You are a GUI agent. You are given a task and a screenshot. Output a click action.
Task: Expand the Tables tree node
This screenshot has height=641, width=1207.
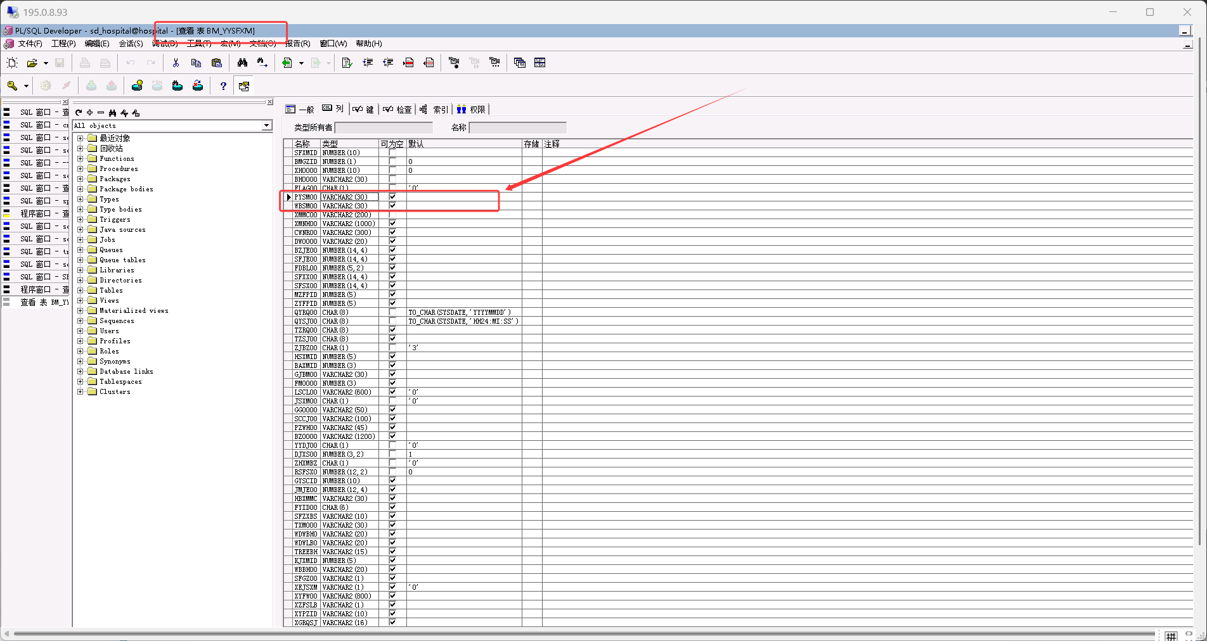click(81, 290)
